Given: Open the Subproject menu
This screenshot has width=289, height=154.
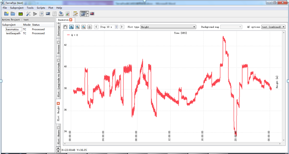Looking at the screenshot, I should pyautogui.click(x=17, y=8).
